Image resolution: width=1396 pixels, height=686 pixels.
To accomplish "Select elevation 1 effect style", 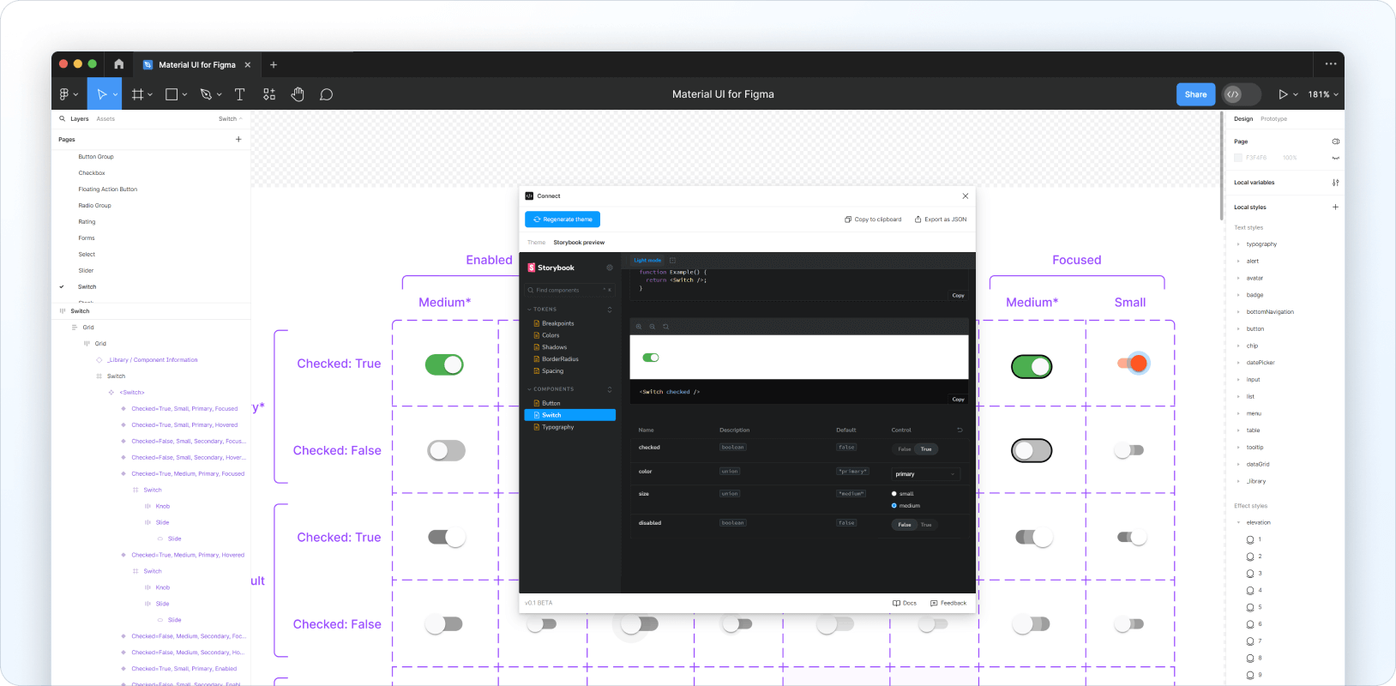I will coord(1254,539).
